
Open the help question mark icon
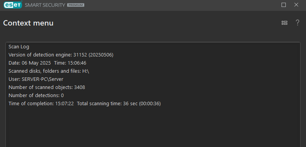tap(297, 23)
